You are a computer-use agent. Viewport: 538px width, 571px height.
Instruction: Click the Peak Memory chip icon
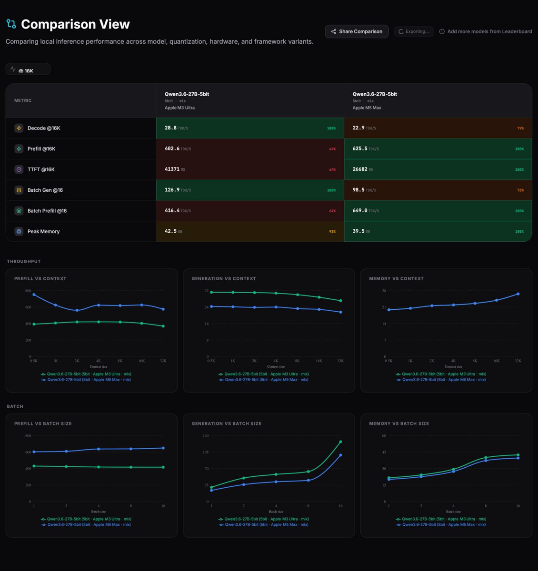click(x=19, y=231)
